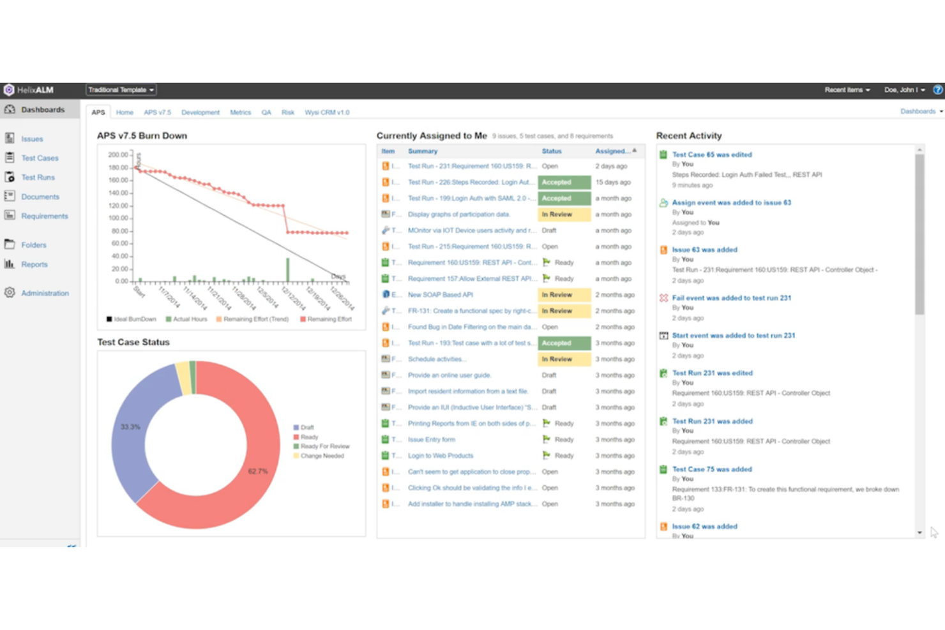Open the Dashboards dropdown at top right

[x=921, y=112]
